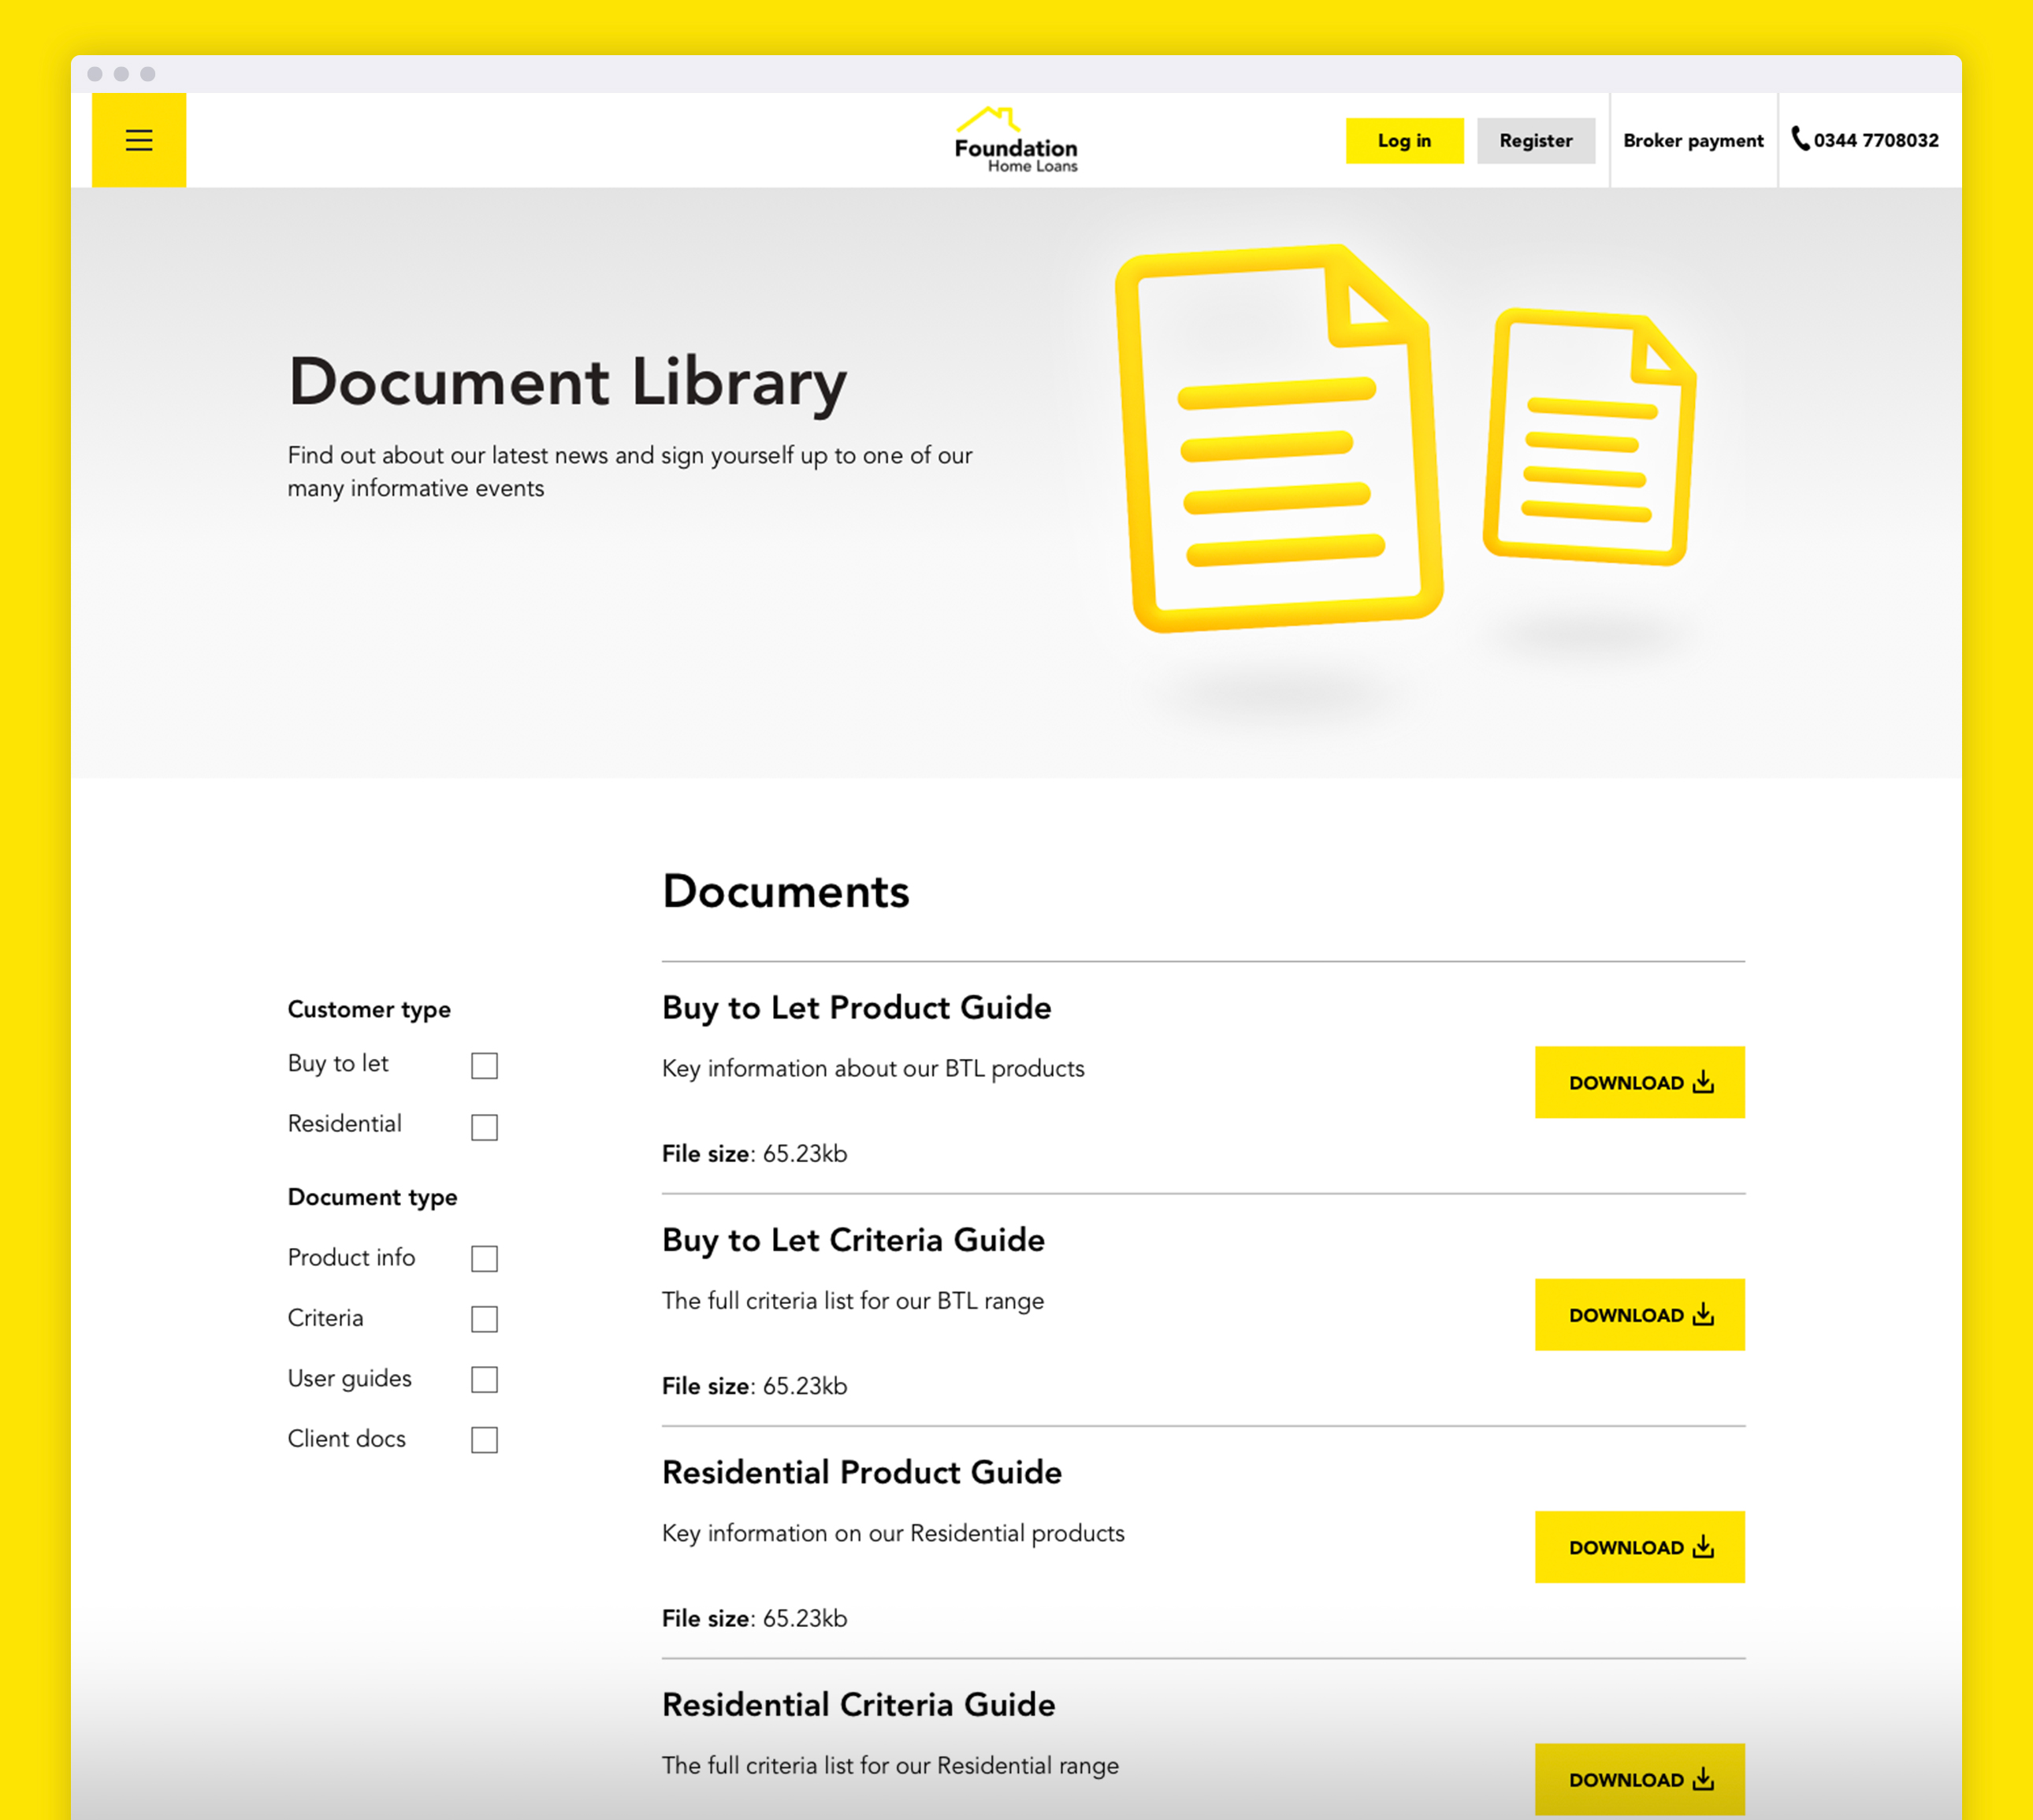Image resolution: width=2033 pixels, height=1820 pixels.
Task: Download the Buy to Let Criteria Guide
Action: click(1639, 1314)
